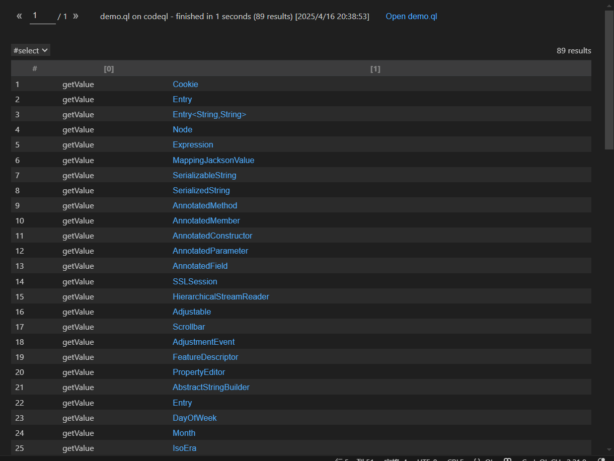Click row number 24

coord(20,433)
